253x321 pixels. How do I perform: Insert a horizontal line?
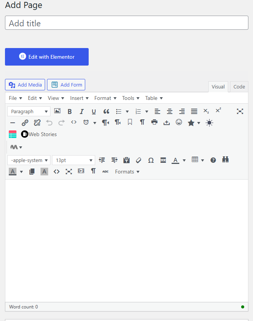pyautogui.click(x=13, y=123)
